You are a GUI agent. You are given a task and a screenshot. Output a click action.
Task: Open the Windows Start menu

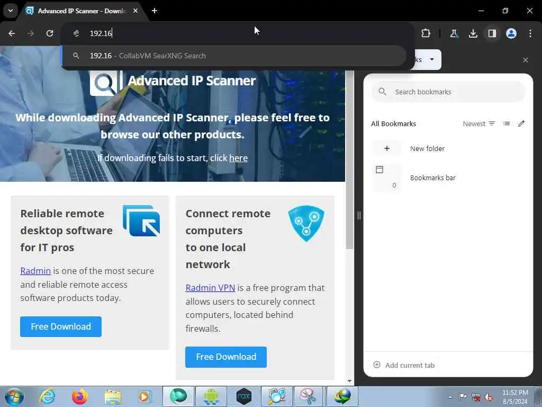coord(14,396)
